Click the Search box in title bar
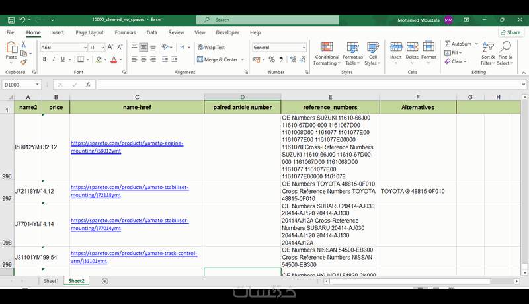This screenshot has height=304, width=529. pos(268,20)
